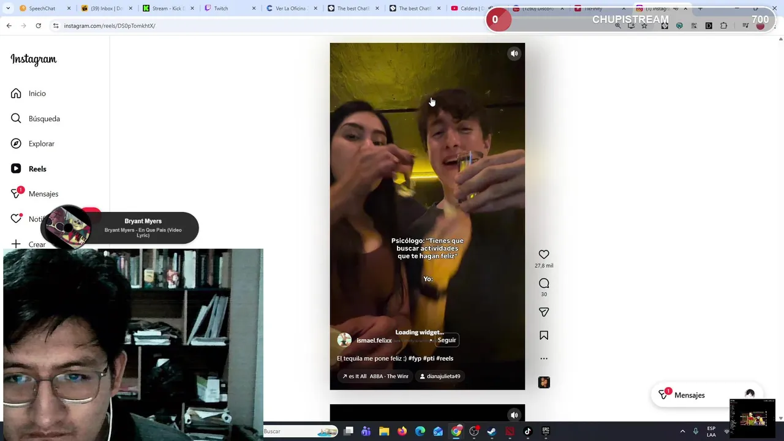
Task: Open tagged user dianajulieta49 chip
Action: pyautogui.click(x=440, y=376)
